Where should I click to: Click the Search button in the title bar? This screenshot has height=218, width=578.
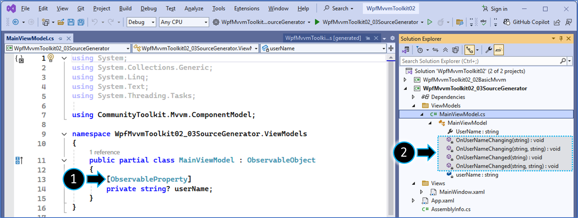click(339, 8)
